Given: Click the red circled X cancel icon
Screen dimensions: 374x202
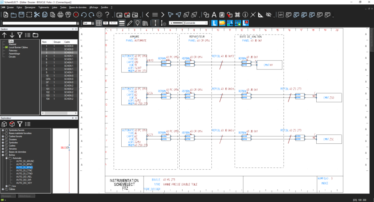Looking at the screenshot, I should [x=76, y=15].
